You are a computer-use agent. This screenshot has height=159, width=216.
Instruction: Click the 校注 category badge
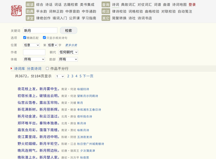tap(106, 11)
